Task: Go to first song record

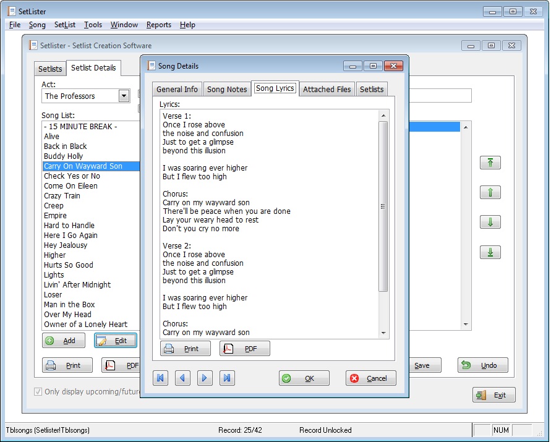Action: click(160, 378)
